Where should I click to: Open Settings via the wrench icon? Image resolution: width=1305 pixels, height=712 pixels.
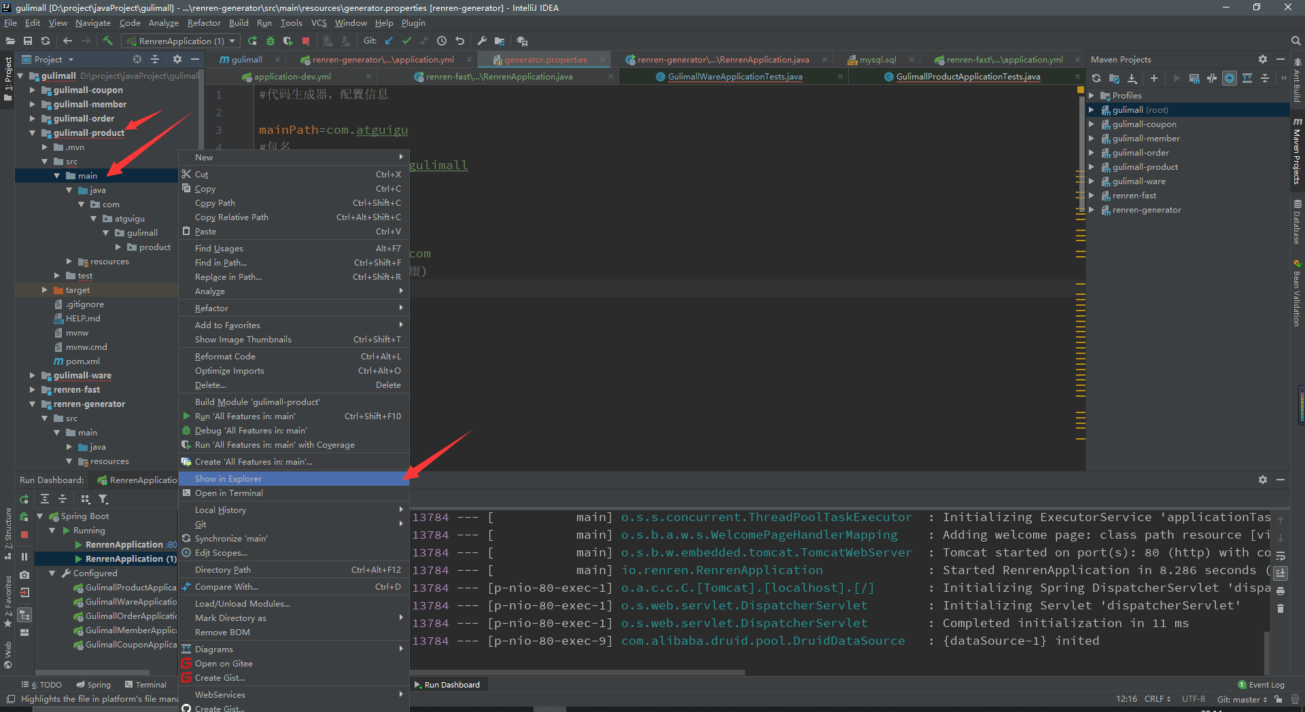(482, 41)
